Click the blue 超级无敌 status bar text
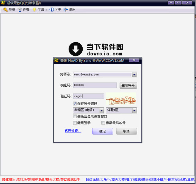Screen dimensions: 196x184 [x=140, y=180]
